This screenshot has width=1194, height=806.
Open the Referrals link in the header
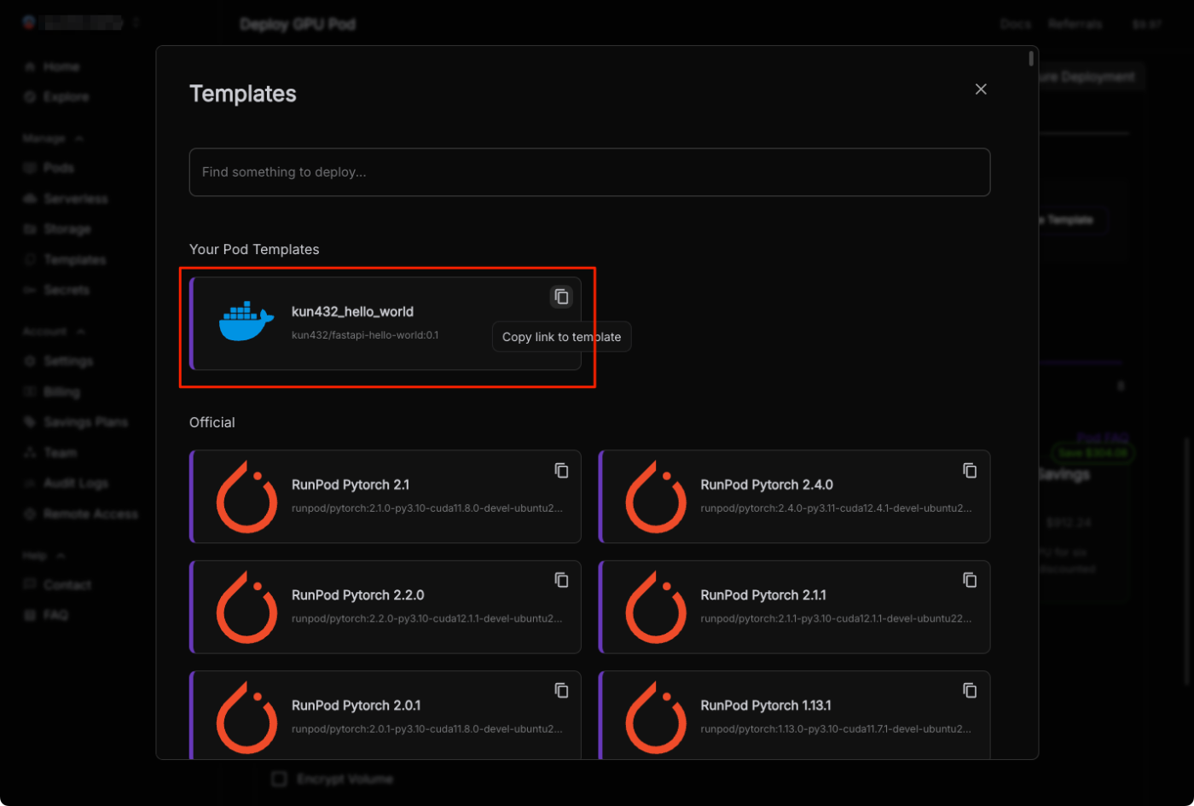[1075, 24]
